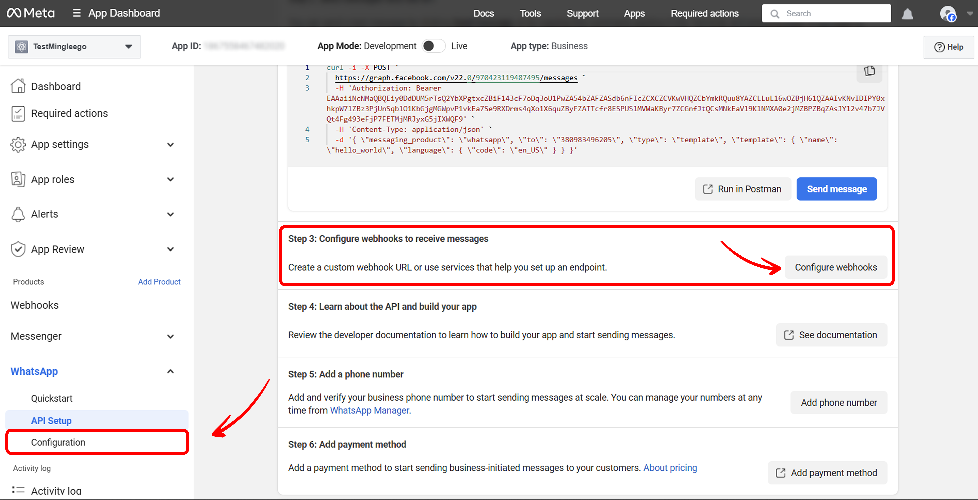Screen dimensions: 978x500
Task: Click the Help question mark icon
Action: [939, 47]
